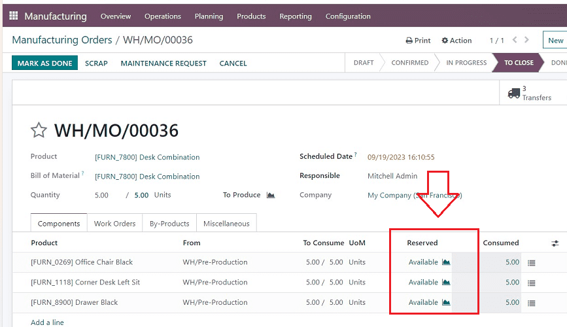
Task: Sort by the Consumed column header
Action: pyautogui.click(x=501, y=243)
